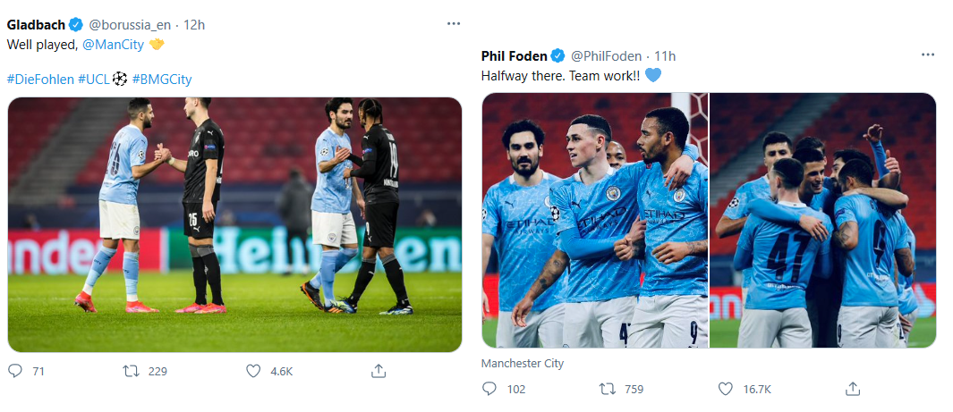Like the Gladbach tweet
This screenshot has height=412, width=953.
tap(253, 371)
